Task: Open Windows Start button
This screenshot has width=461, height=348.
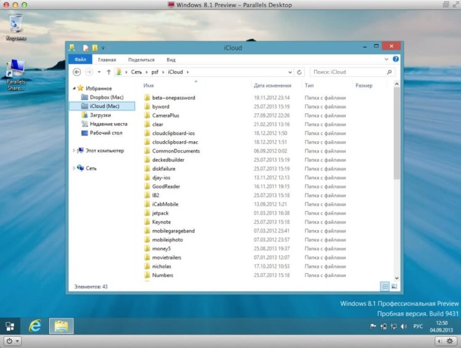Action: (x=10, y=326)
